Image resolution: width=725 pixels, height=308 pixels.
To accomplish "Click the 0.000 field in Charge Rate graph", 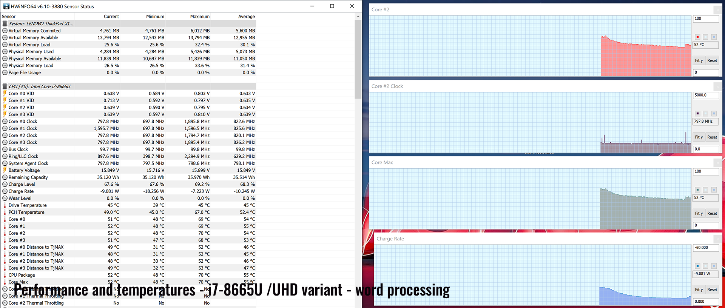I will [706, 302].
